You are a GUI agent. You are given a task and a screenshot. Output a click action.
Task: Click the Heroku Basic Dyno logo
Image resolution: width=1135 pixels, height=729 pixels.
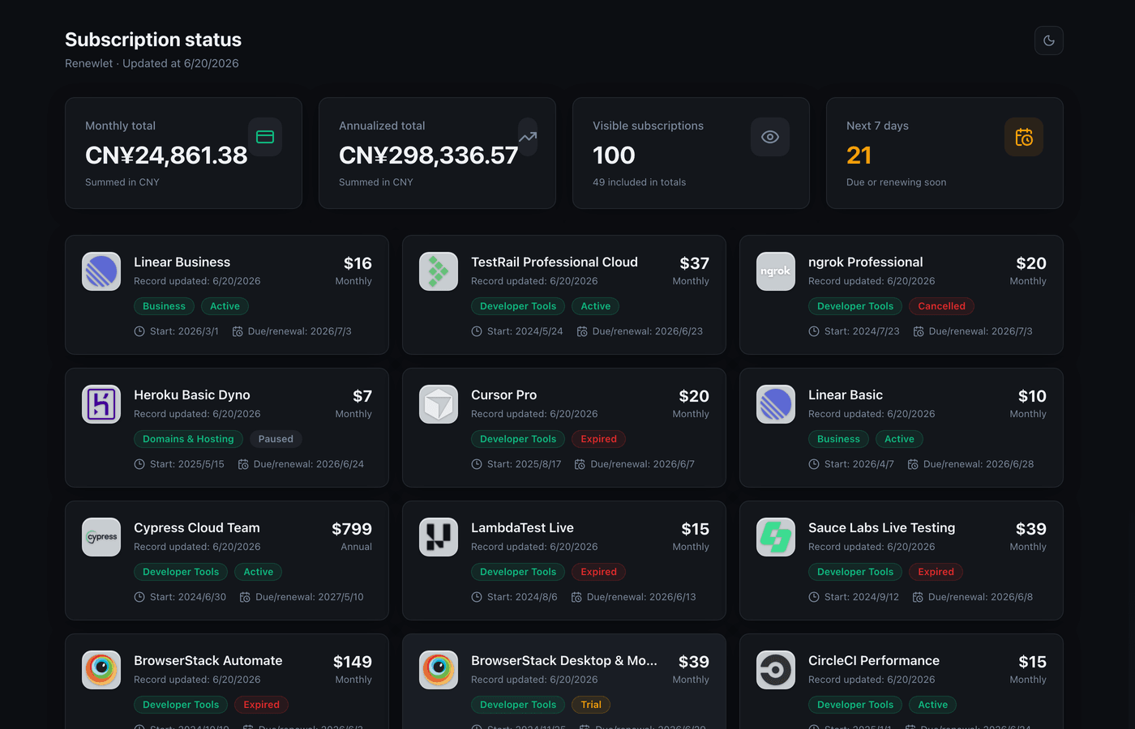pyautogui.click(x=101, y=404)
